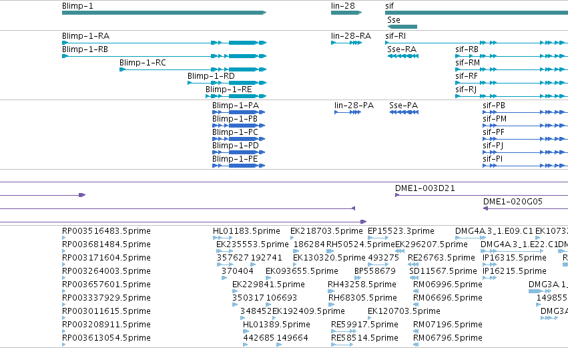Click the Sse gene glyph

click(402, 27)
